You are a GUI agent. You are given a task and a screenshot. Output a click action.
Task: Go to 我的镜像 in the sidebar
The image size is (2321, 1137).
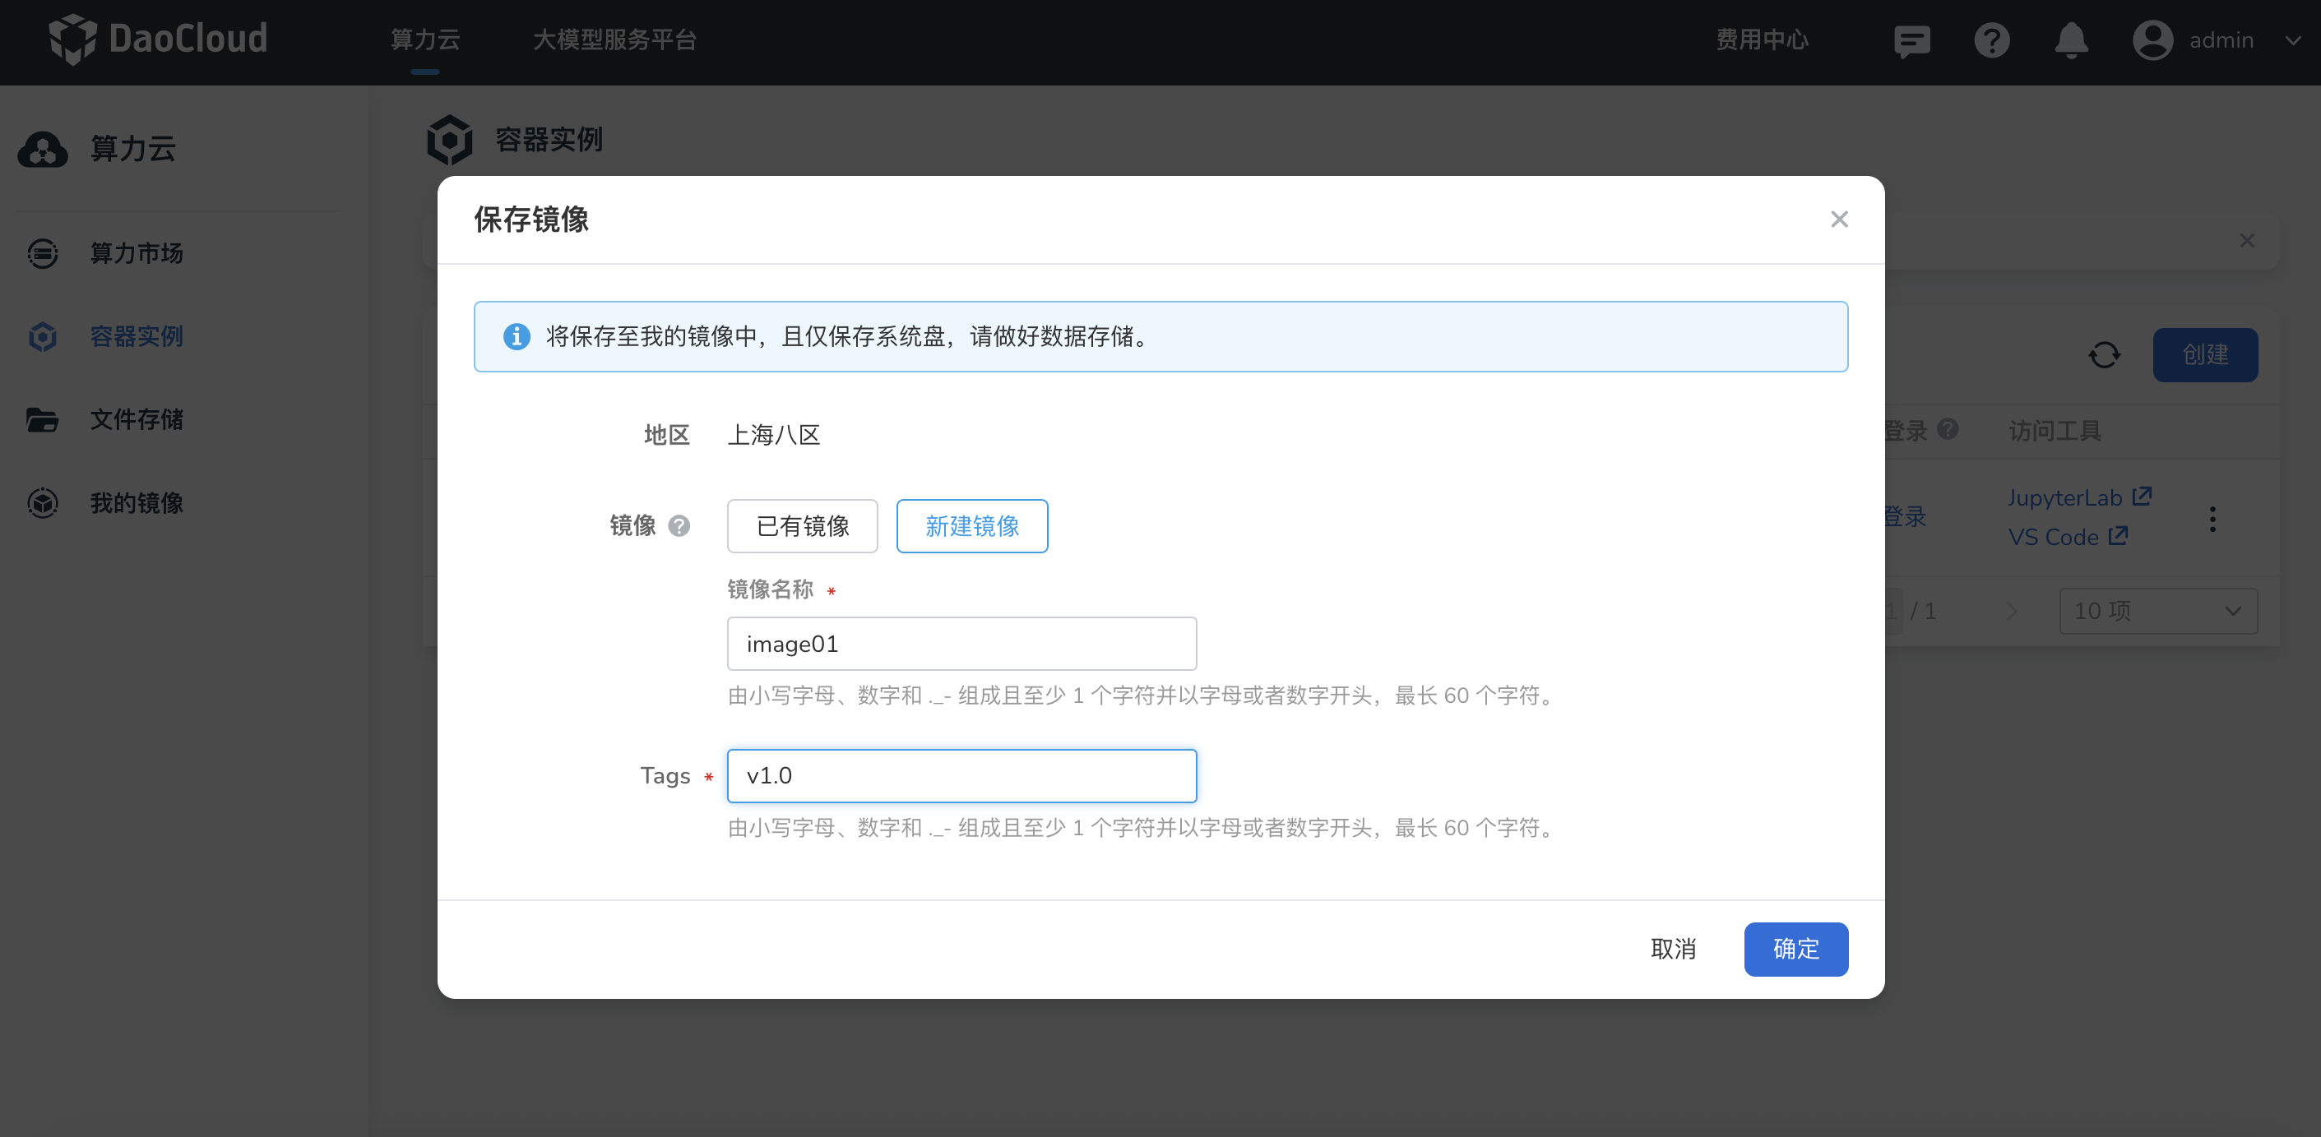137,503
